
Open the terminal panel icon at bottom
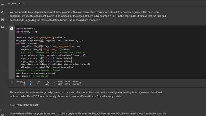coord(2,115)
